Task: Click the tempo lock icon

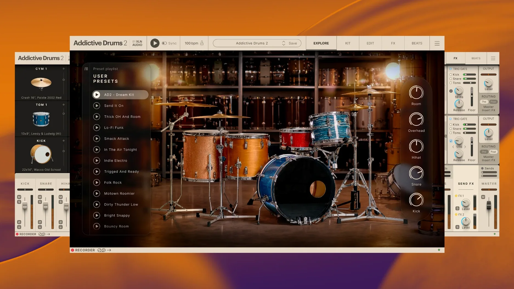Action: pos(202,43)
